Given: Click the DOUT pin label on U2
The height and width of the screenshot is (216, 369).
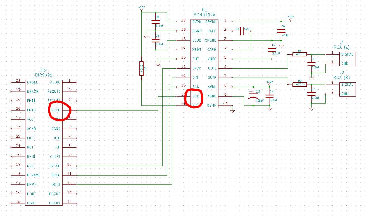Looking at the screenshot, I should click(x=56, y=184).
